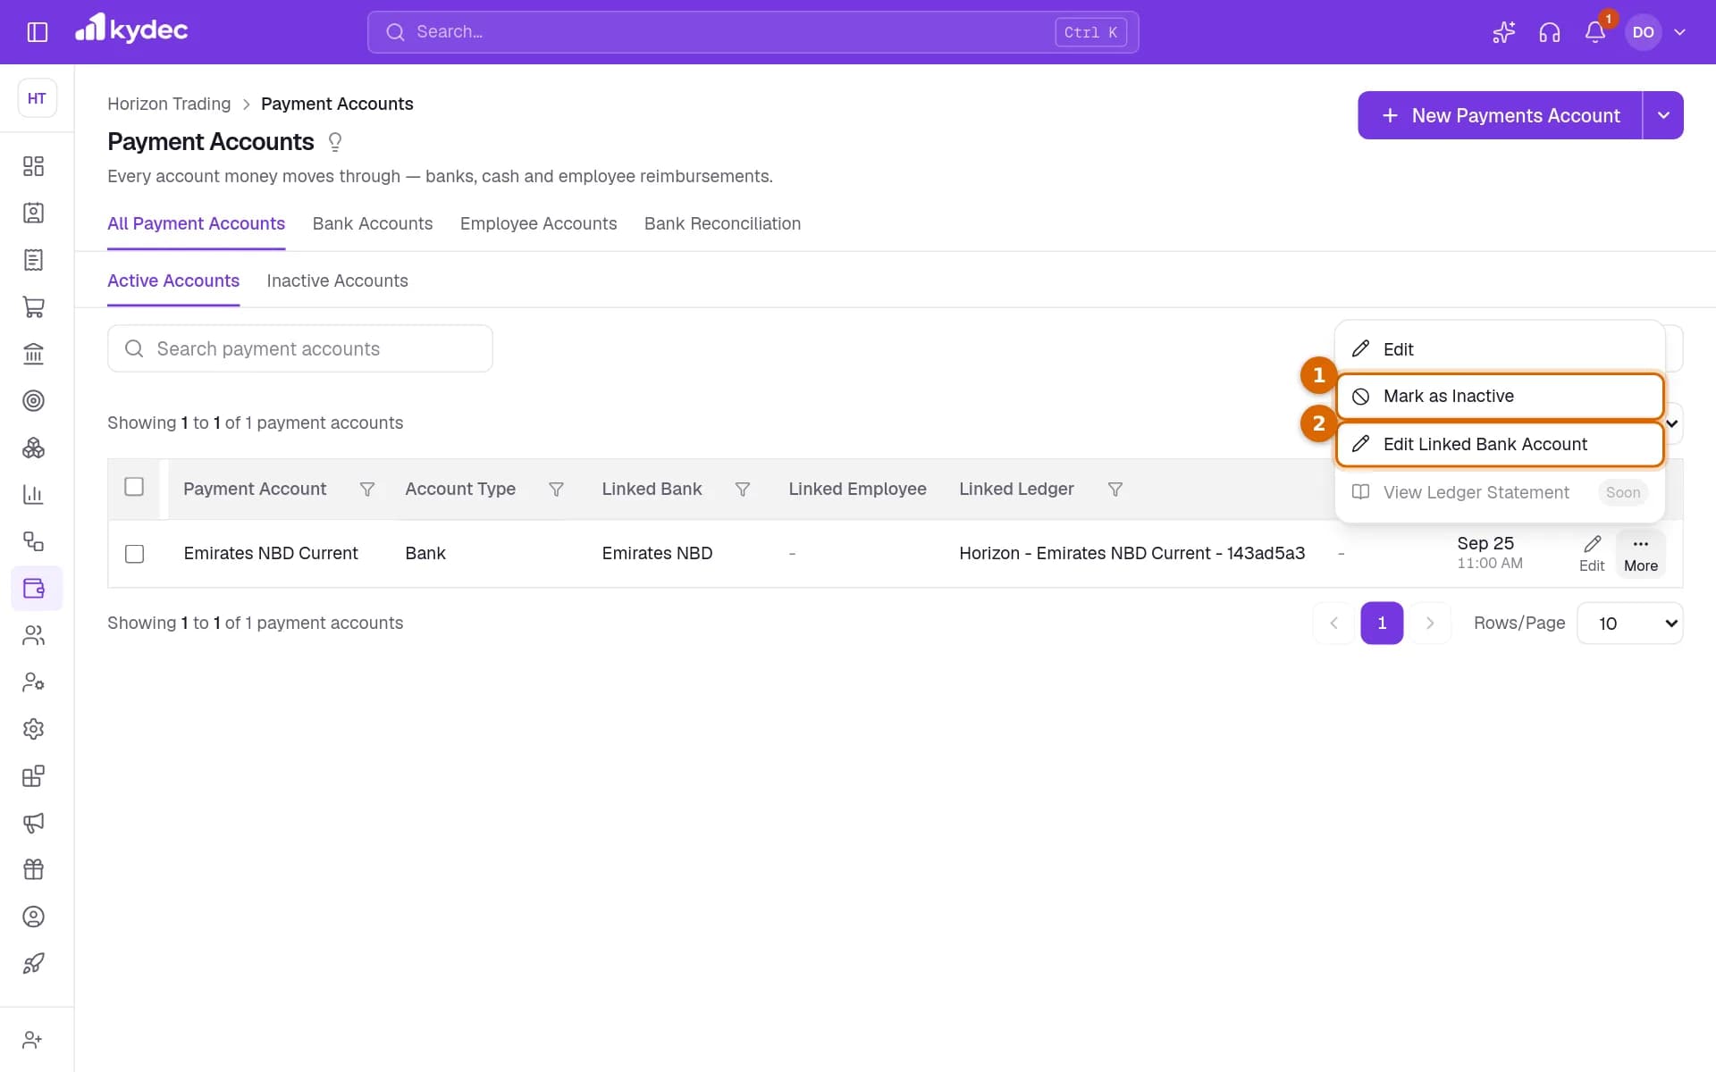Open the bar chart reports sidebar icon
Screen dimensions: 1716x1072
(x=33, y=495)
